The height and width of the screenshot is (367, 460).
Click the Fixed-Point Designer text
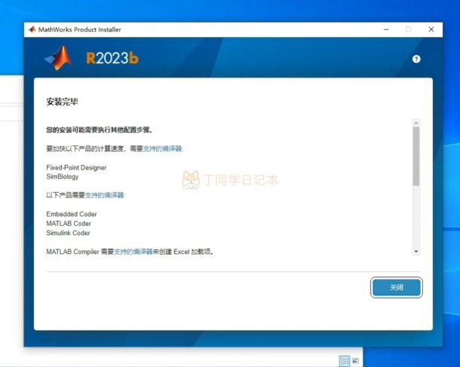pos(76,167)
